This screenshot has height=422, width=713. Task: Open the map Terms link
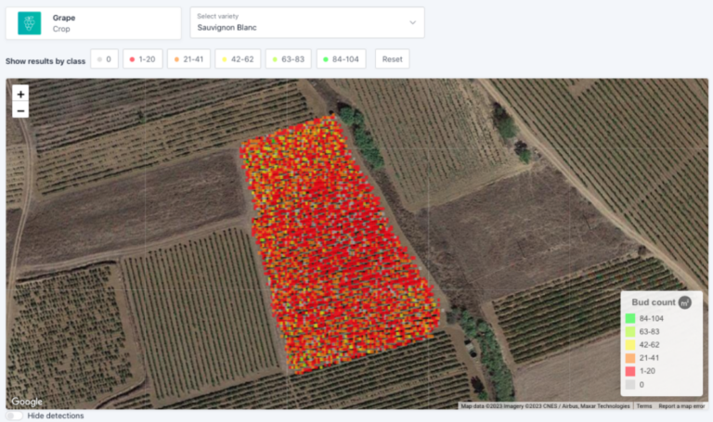[643, 406]
